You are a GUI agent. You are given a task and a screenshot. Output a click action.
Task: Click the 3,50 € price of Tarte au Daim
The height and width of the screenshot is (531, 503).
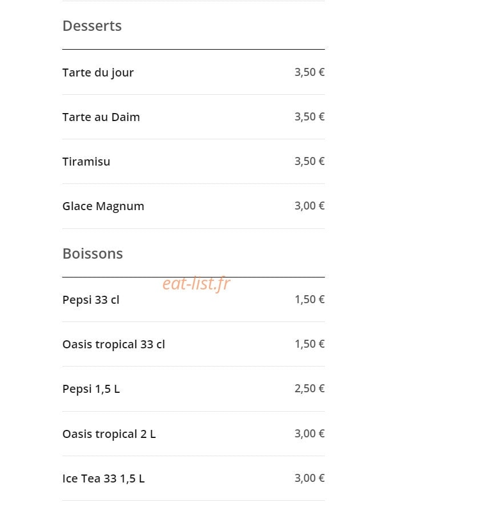pos(309,117)
